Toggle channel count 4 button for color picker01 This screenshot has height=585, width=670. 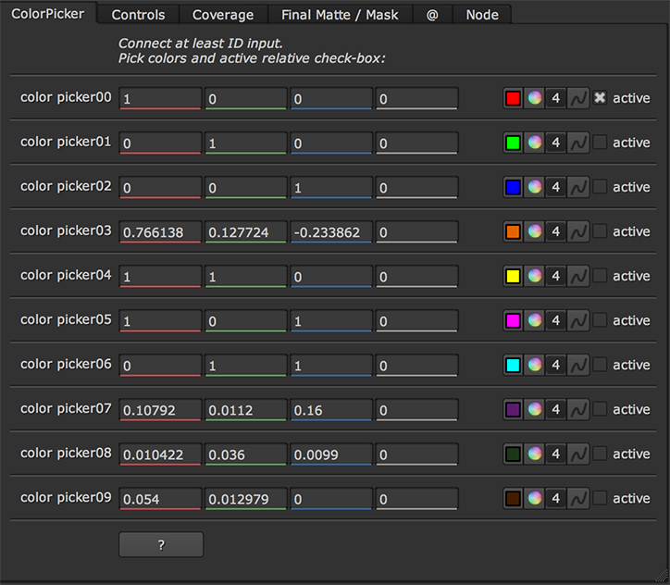(x=555, y=143)
